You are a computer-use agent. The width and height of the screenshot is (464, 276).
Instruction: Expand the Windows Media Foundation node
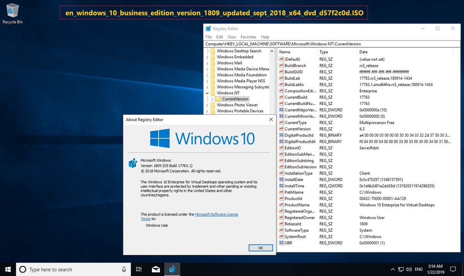click(x=207, y=75)
